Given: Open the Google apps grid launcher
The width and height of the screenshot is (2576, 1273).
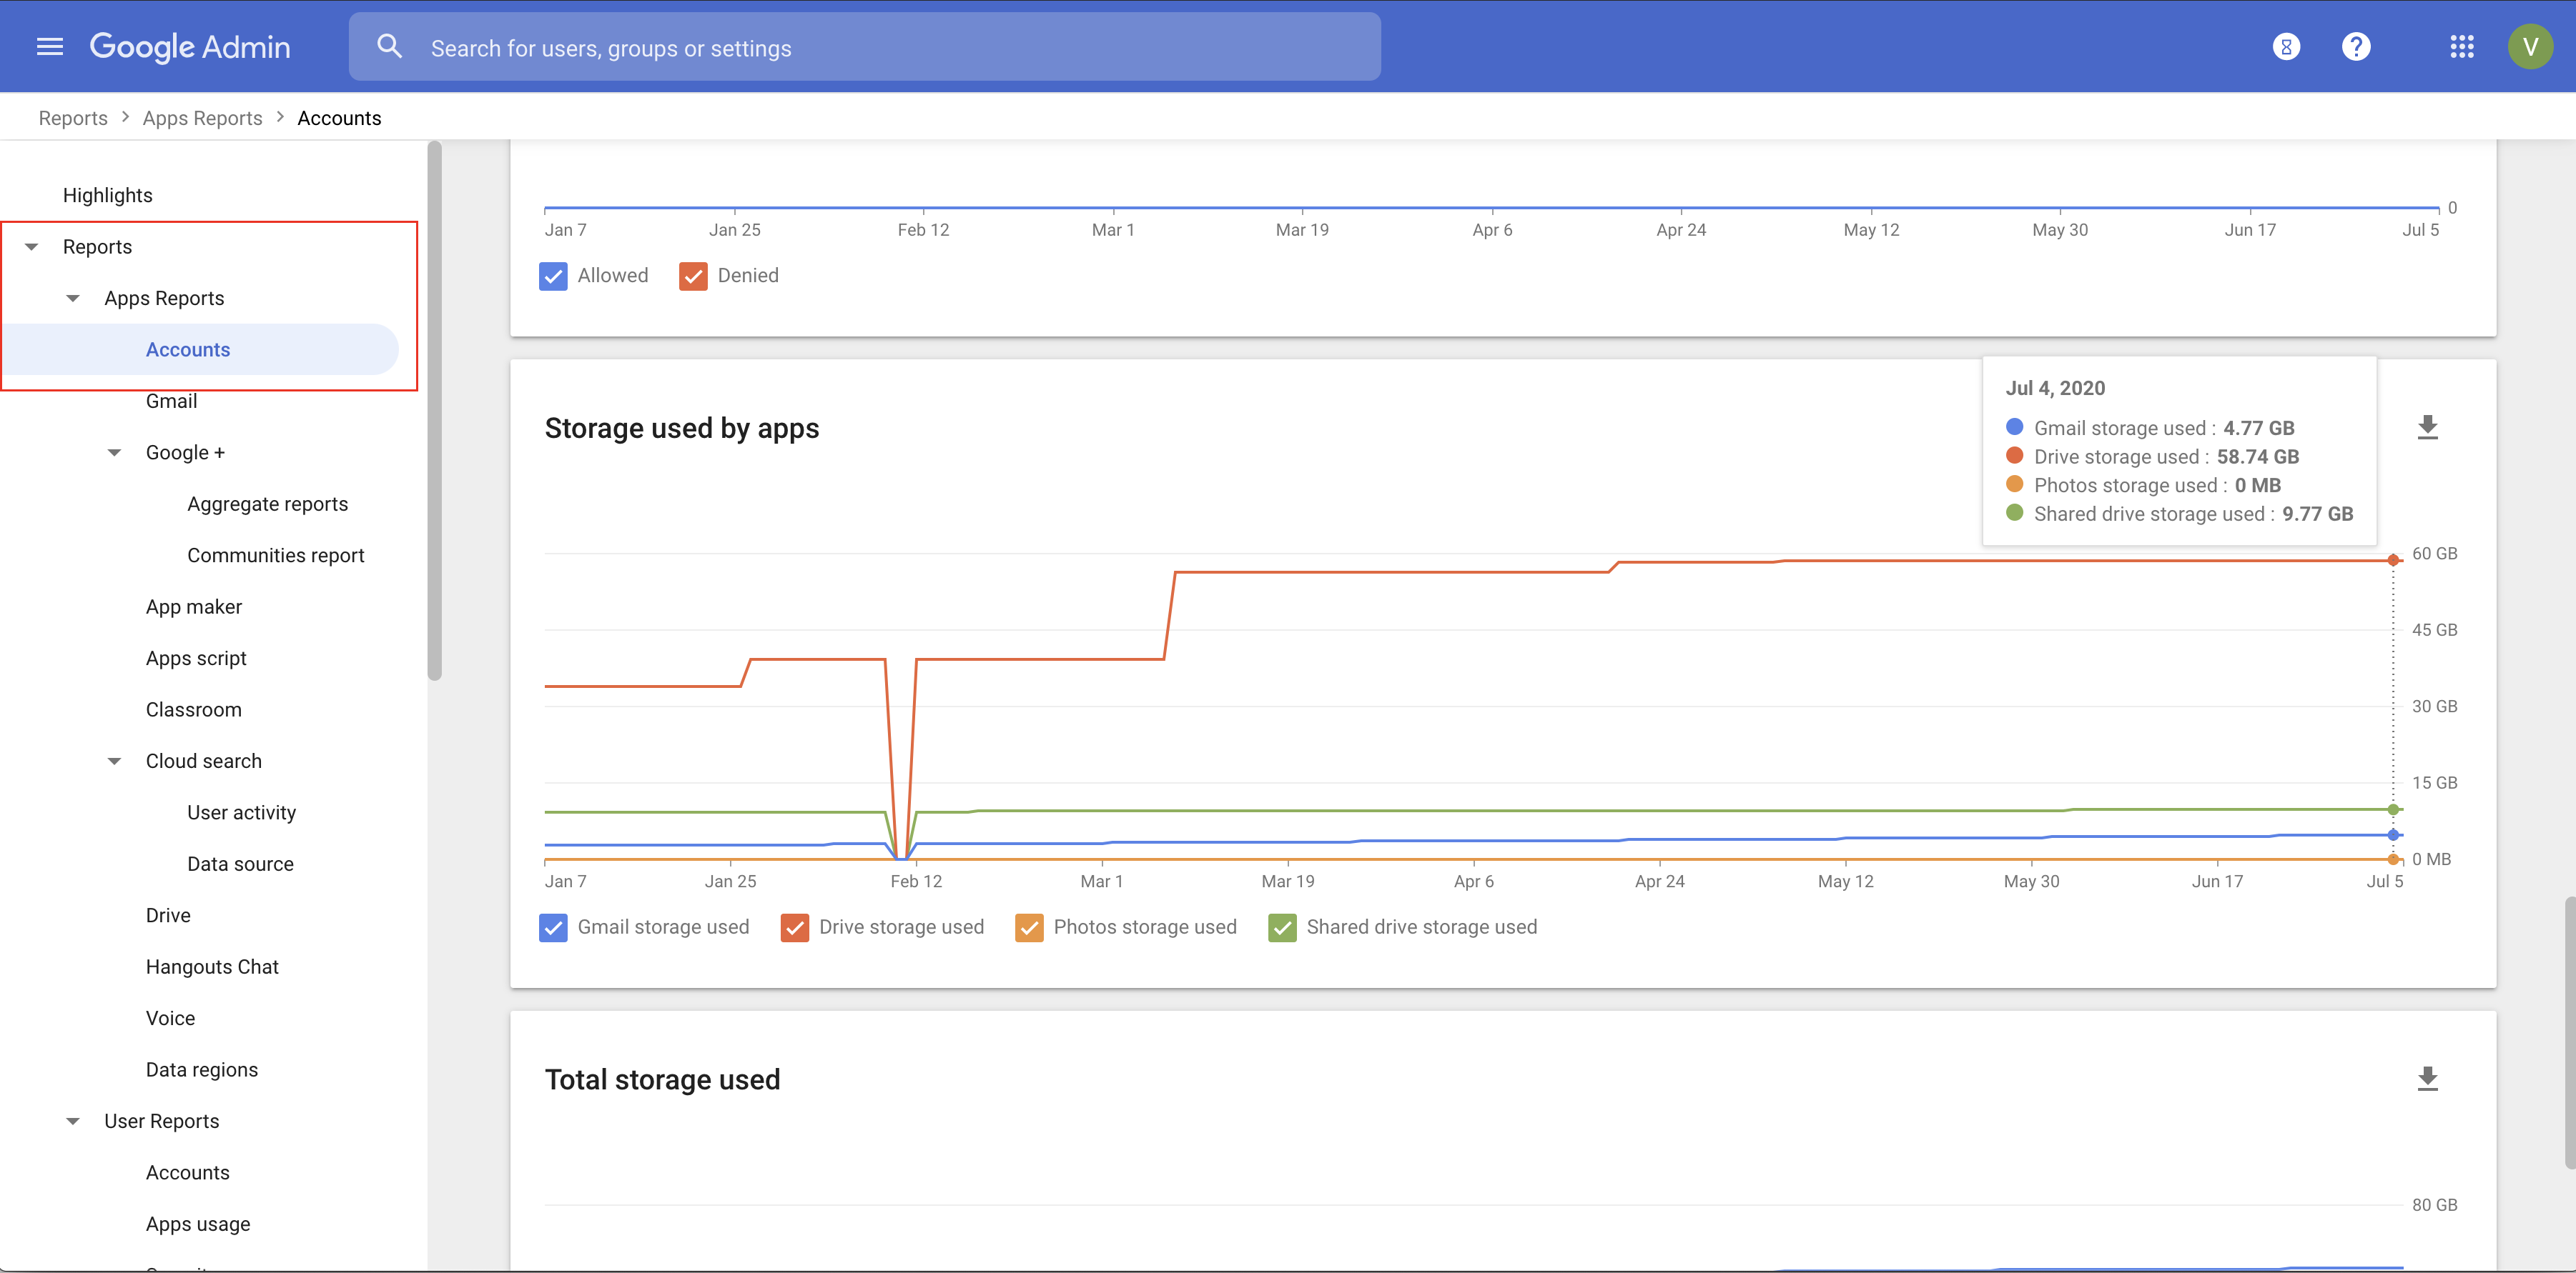Looking at the screenshot, I should click(2461, 47).
